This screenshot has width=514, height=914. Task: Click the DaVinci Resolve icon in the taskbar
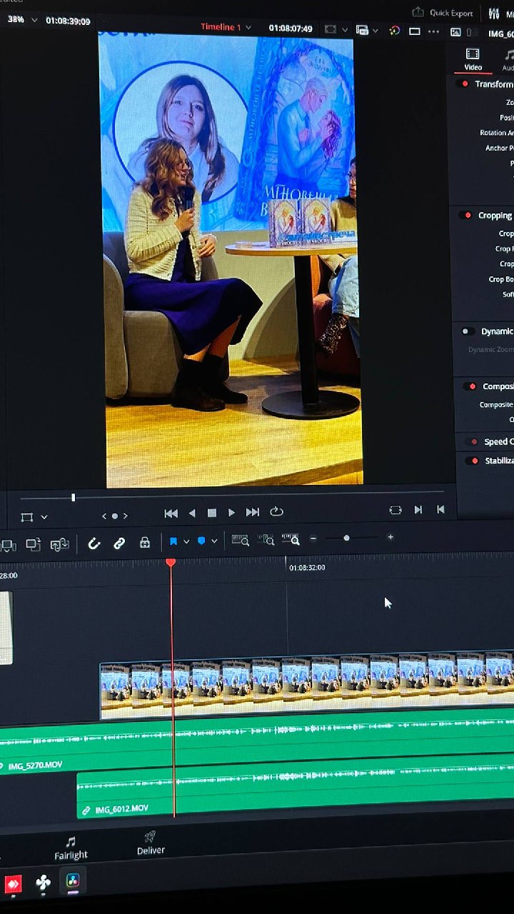click(x=73, y=881)
